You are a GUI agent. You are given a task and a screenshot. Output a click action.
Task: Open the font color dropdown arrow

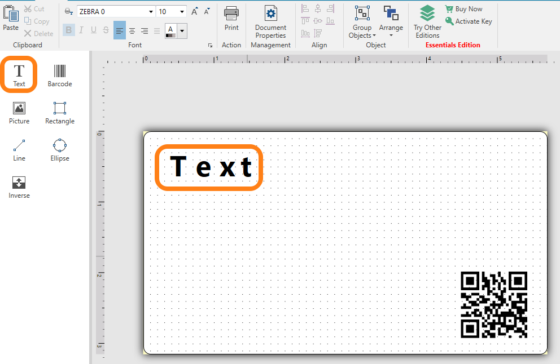pyautogui.click(x=182, y=31)
